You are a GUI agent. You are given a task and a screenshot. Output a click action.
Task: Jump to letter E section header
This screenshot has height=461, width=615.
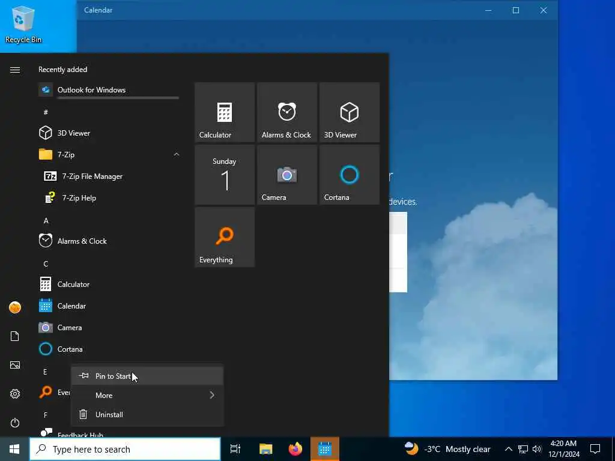point(45,372)
